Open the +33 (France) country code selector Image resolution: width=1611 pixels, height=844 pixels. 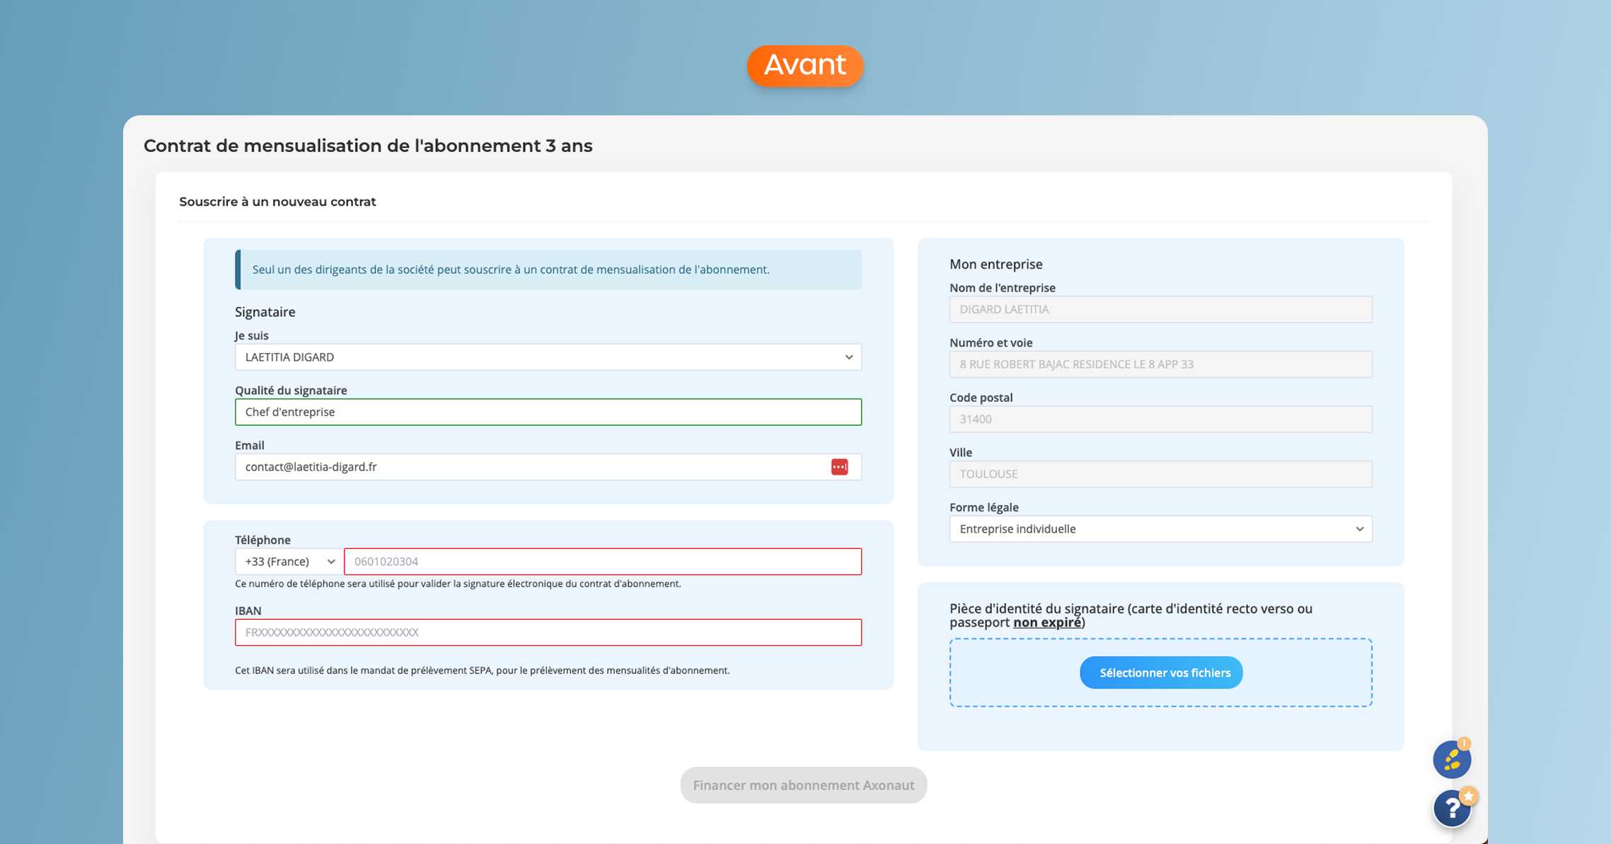click(289, 562)
